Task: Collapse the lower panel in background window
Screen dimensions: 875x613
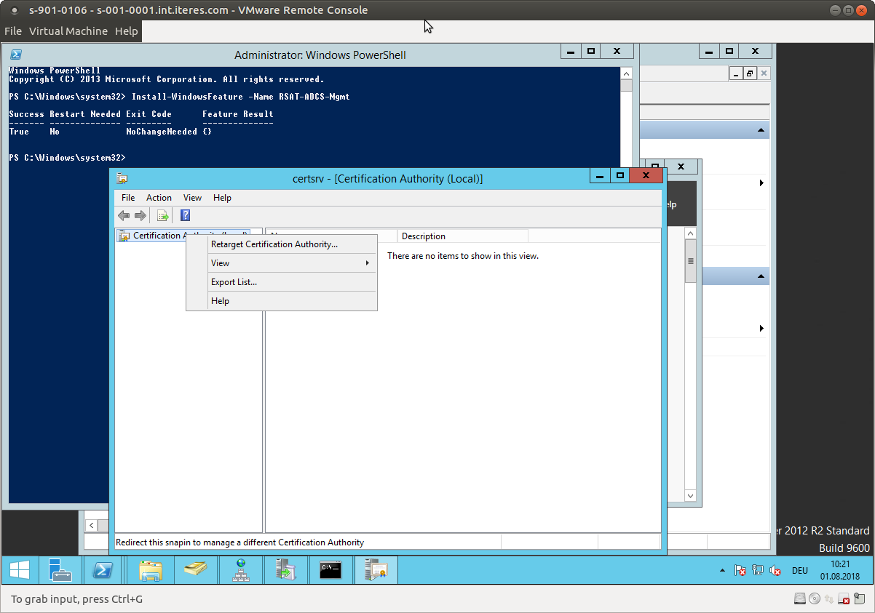Action: coord(761,276)
